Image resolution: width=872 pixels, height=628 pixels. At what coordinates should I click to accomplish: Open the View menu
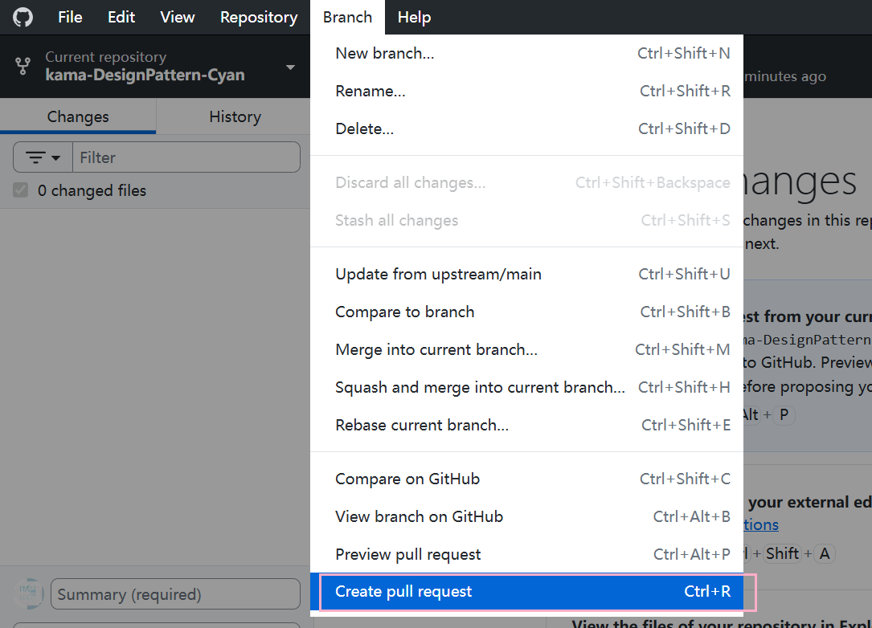pyautogui.click(x=178, y=17)
